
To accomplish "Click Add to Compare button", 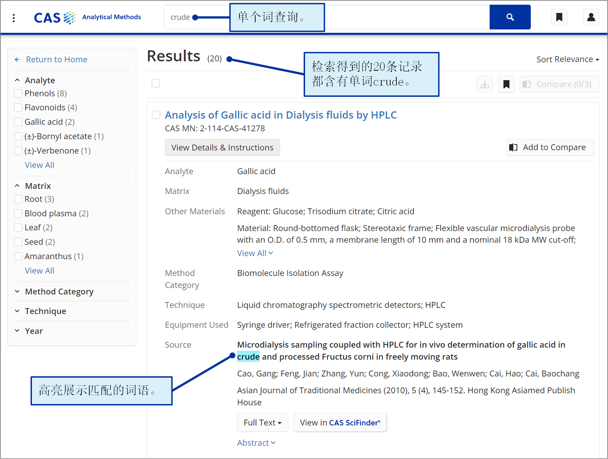I will pos(550,147).
